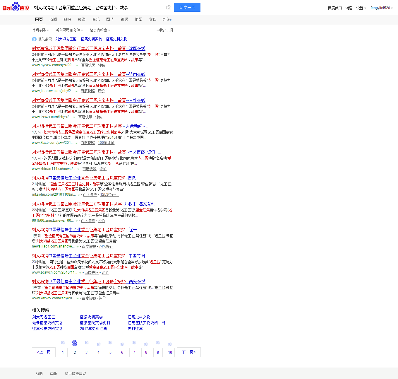Open the 兰州在线 search result title
The width and height of the screenshot is (398, 379).
pos(89,100)
